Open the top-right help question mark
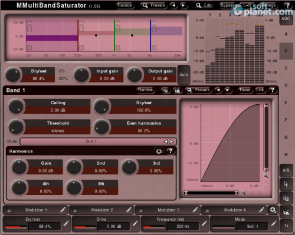 point(288,5)
